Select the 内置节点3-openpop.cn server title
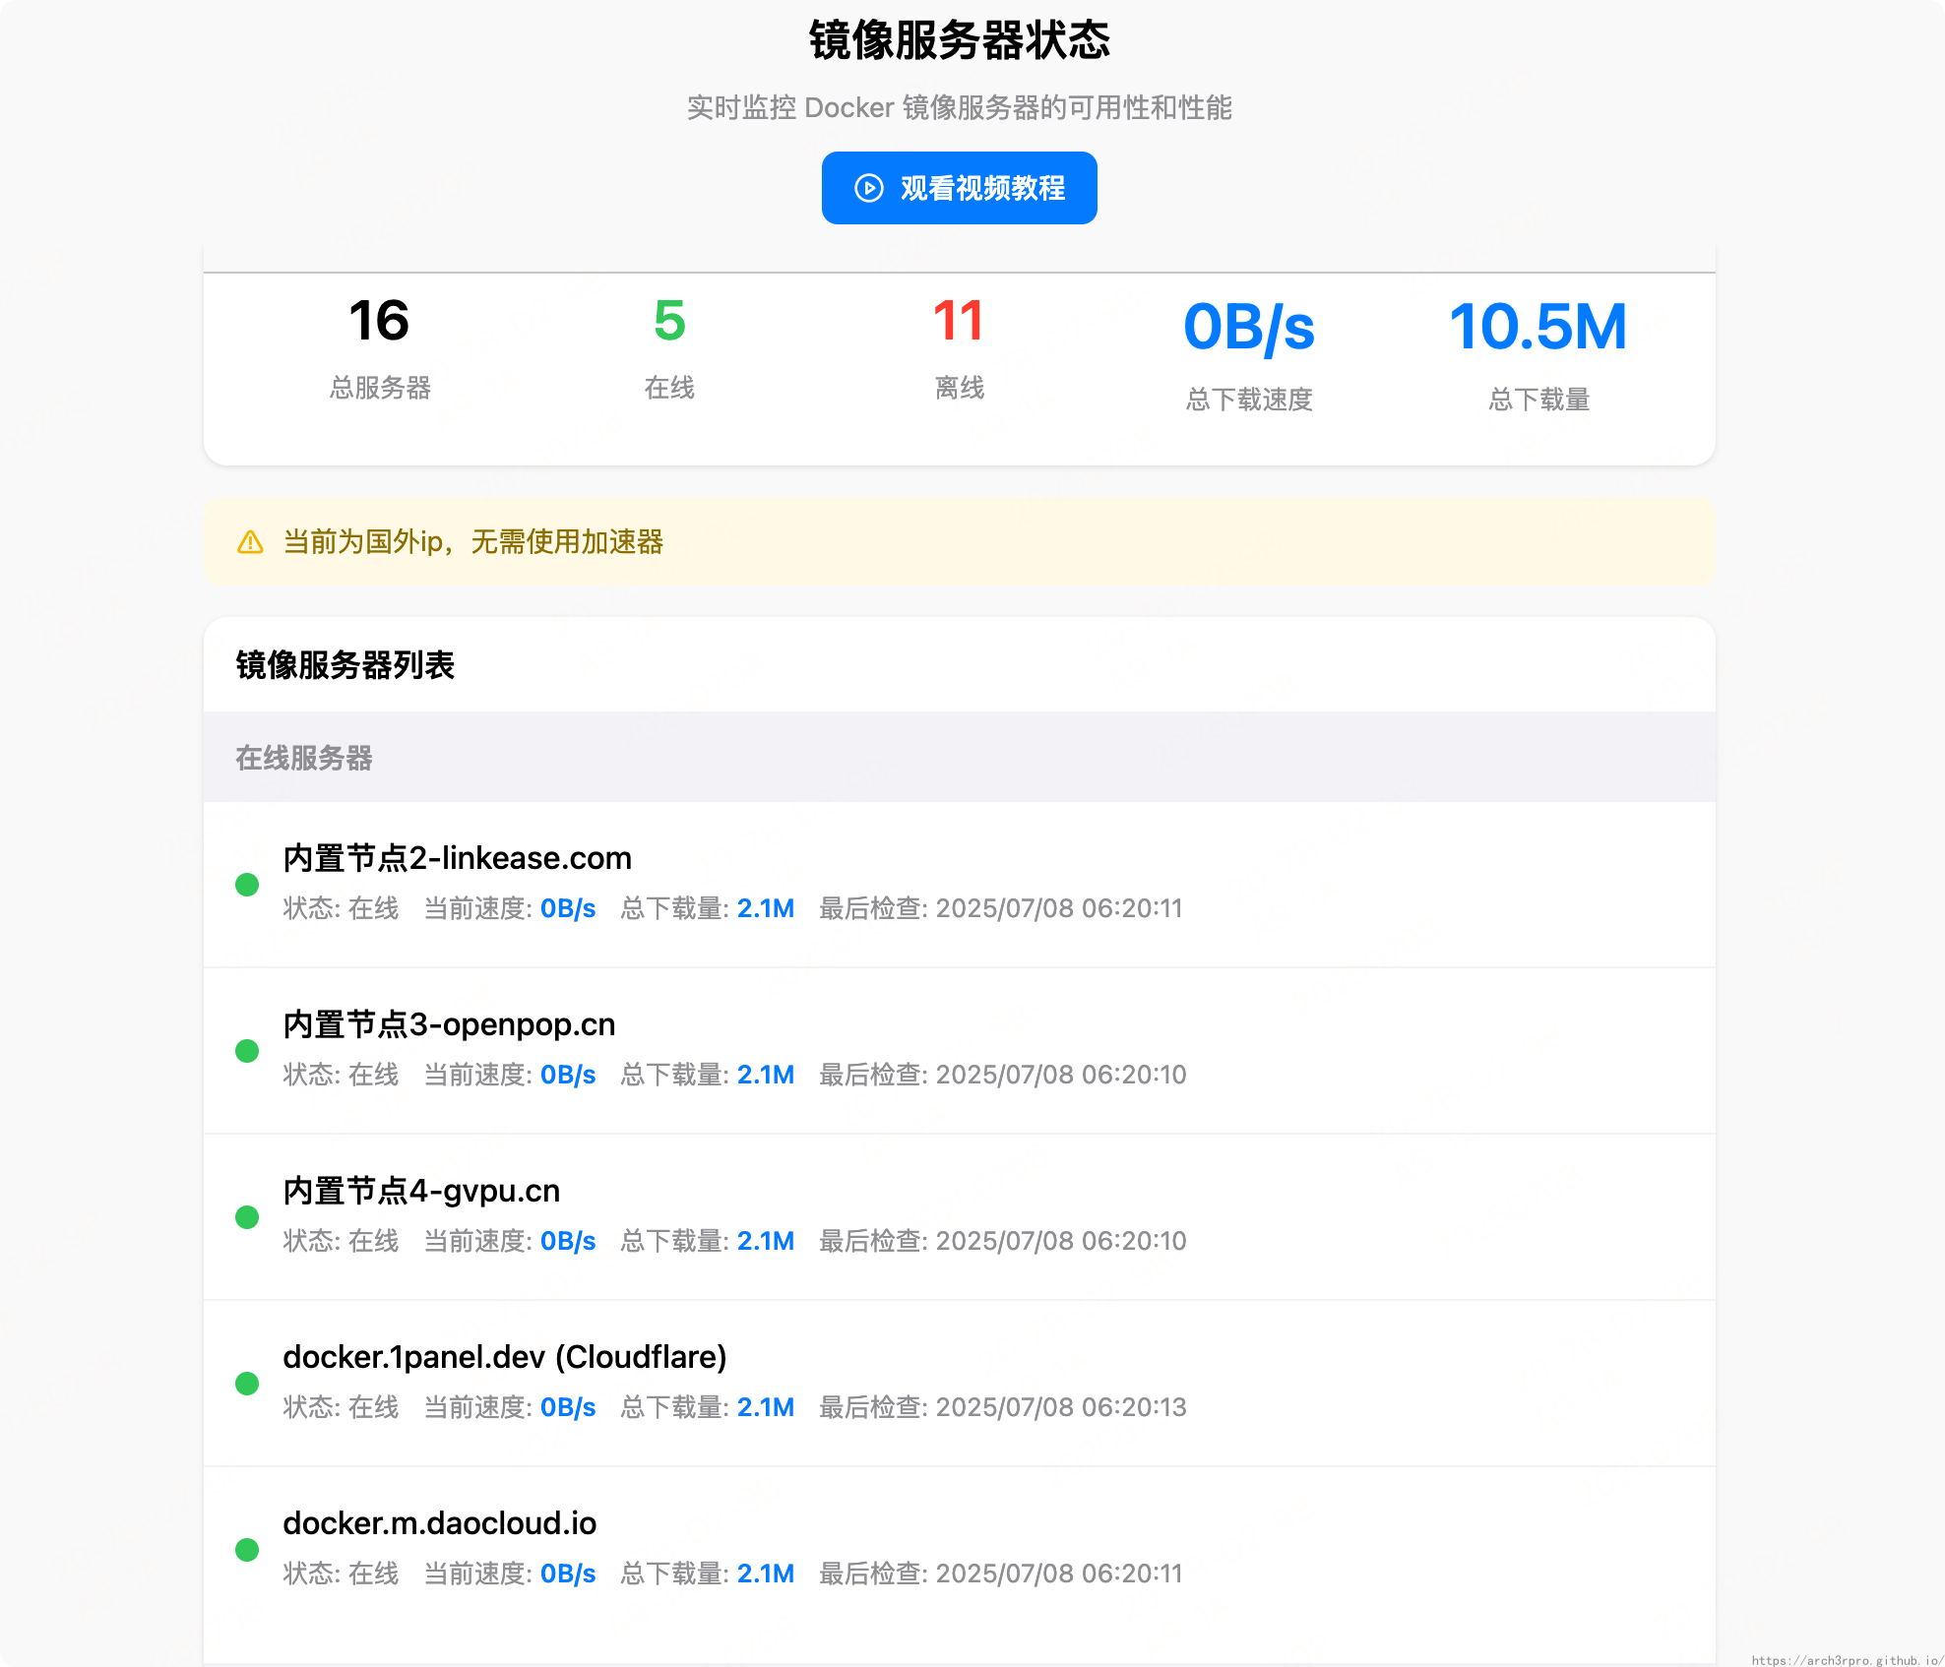This screenshot has width=1945, height=1667. [449, 1024]
